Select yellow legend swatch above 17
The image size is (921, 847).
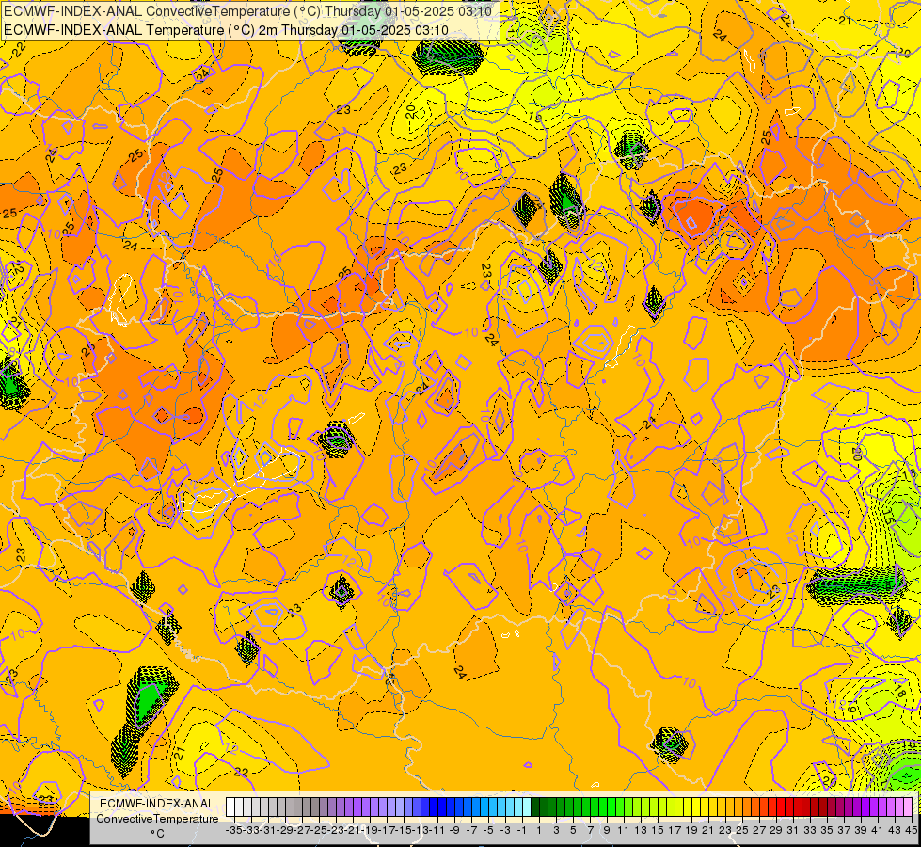coord(671,807)
